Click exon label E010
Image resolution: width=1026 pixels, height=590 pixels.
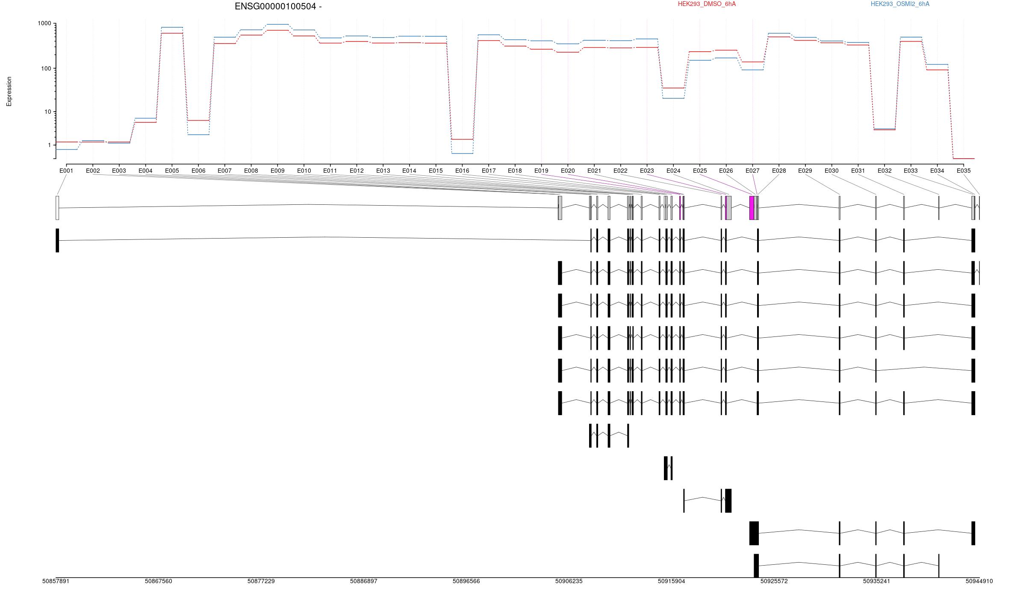pos(304,171)
